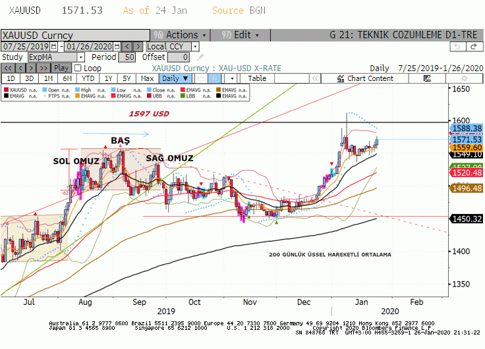Click the orange 1559.60 axis label

(467, 148)
